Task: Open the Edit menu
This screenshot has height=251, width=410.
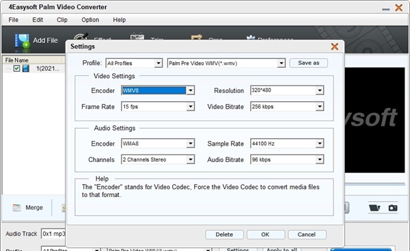Action: point(38,20)
